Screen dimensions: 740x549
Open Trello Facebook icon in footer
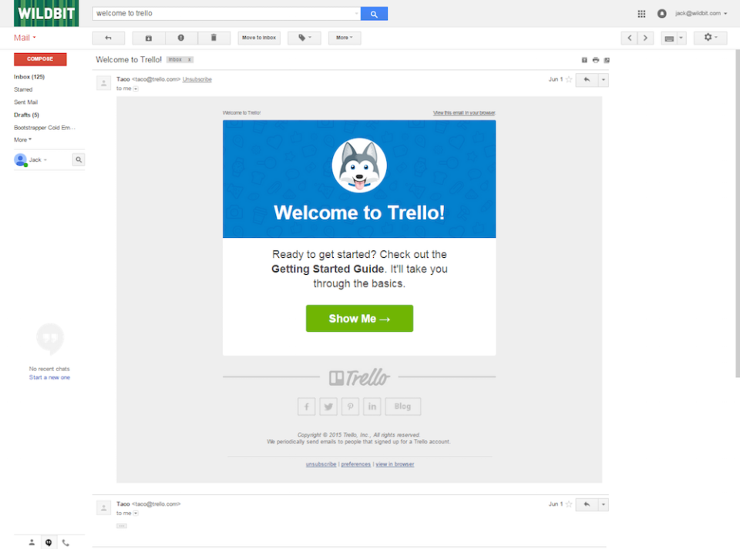tap(306, 407)
